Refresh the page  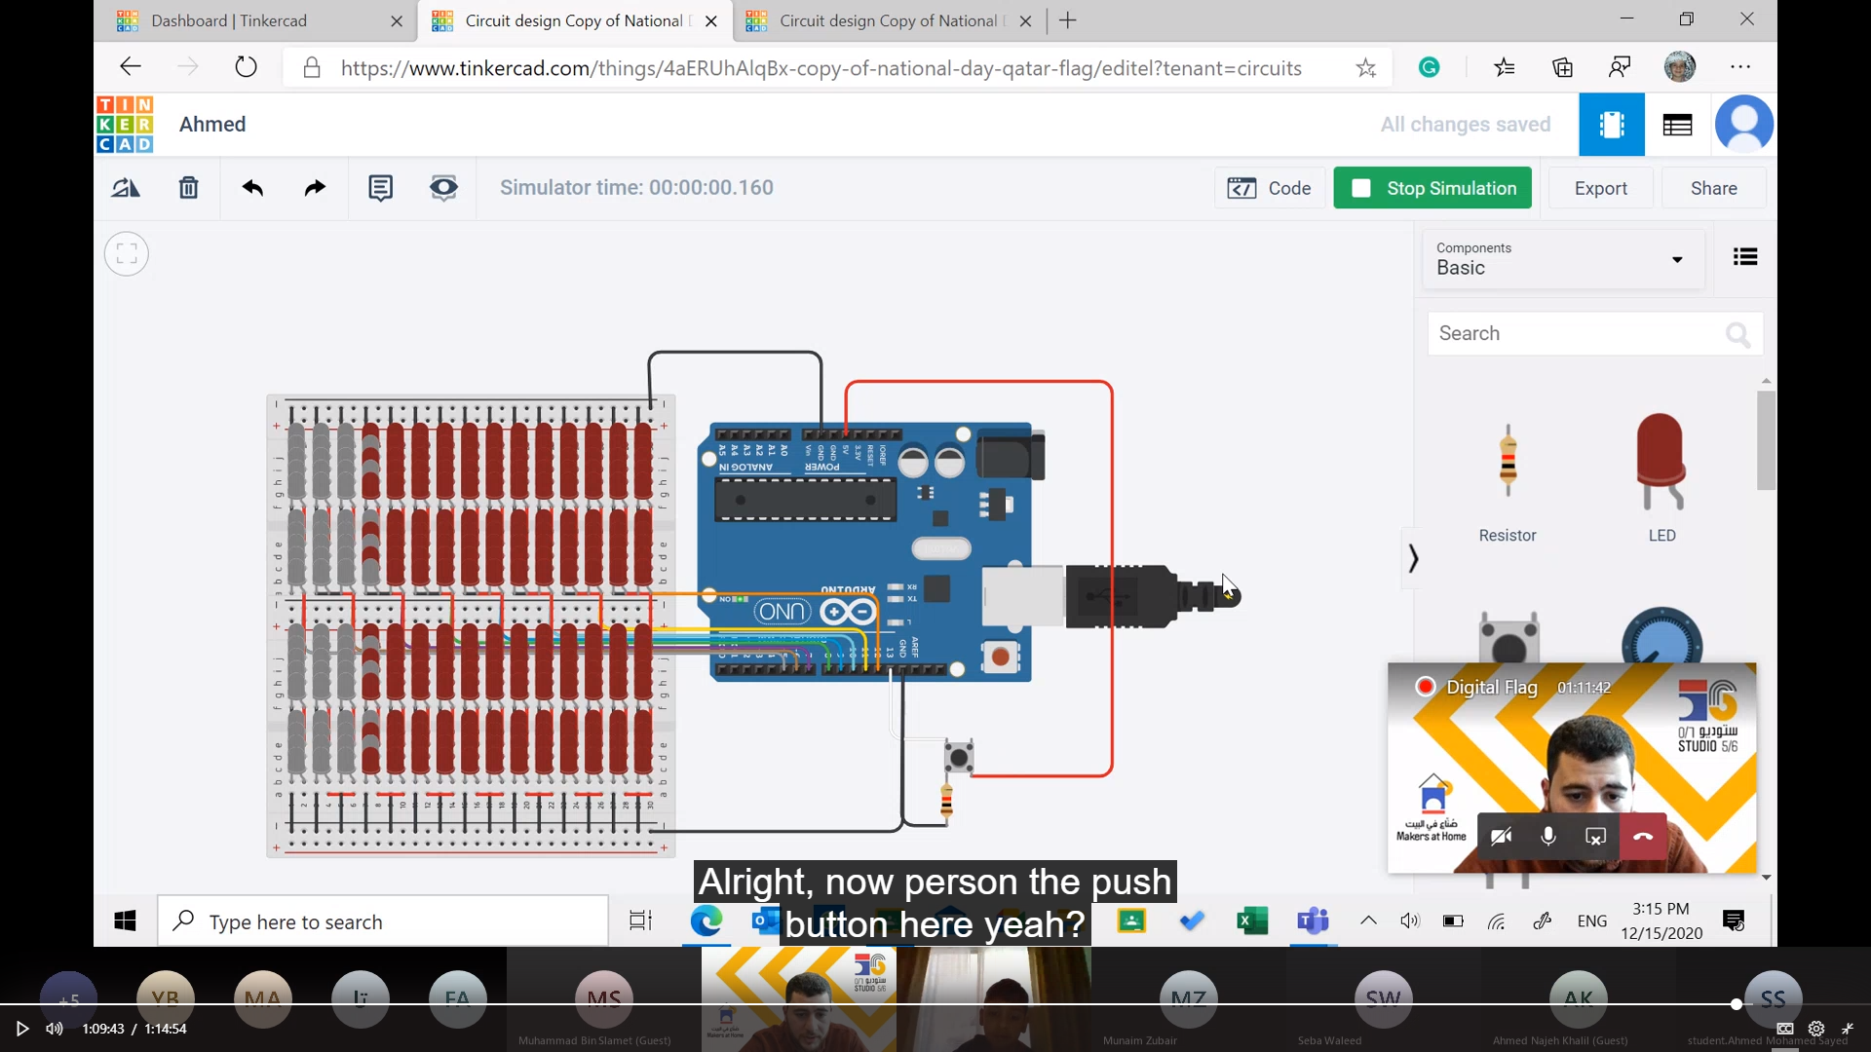pyautogui.click(x=247, y=67)
